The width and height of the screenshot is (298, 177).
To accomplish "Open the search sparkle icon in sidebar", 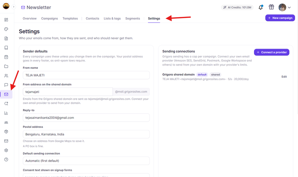I will click(6, 103).
